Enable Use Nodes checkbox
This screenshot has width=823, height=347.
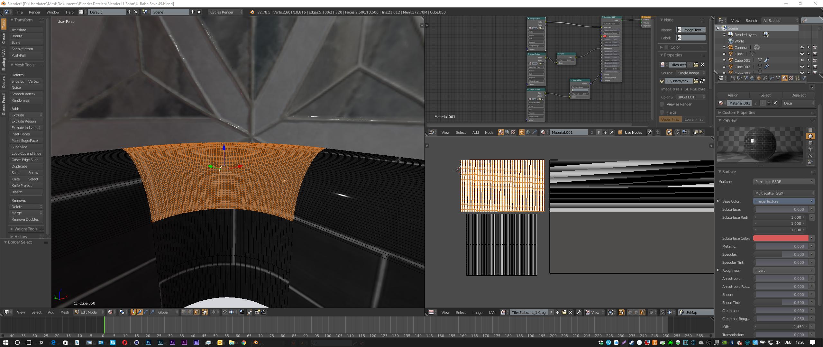pyautogui.click(x=620, y=132)
